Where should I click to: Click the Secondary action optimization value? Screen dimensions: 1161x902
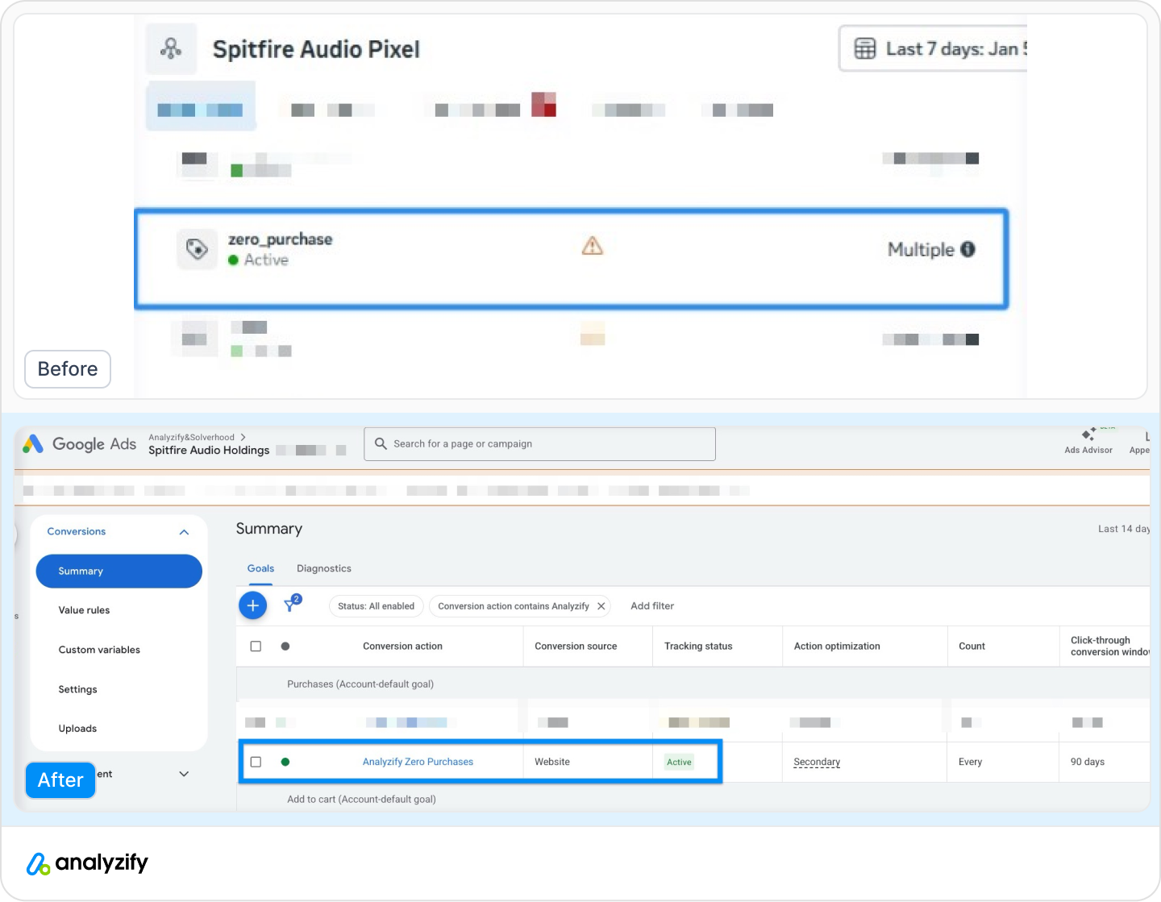tap(817, 762)
